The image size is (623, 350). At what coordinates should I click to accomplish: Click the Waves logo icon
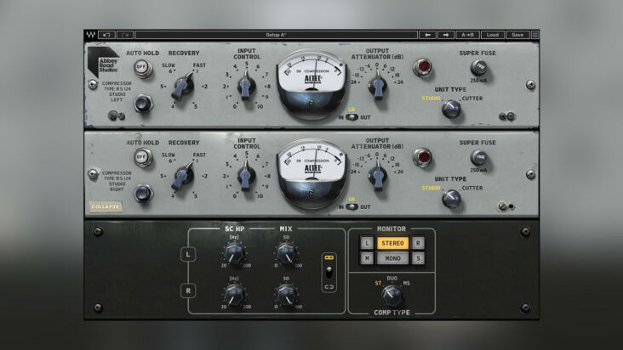pyautogui.click(x=90, y=35)
